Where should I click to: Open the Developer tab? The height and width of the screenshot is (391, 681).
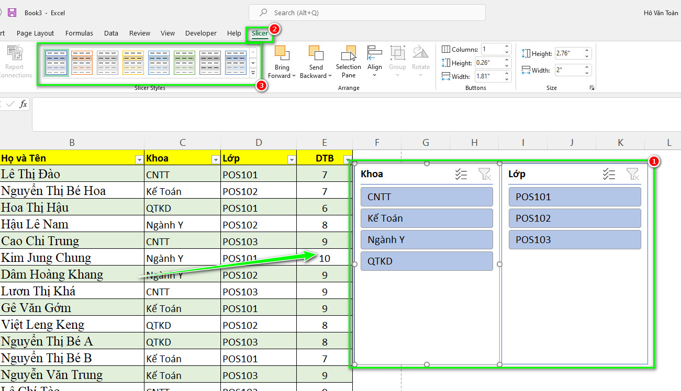201,33
